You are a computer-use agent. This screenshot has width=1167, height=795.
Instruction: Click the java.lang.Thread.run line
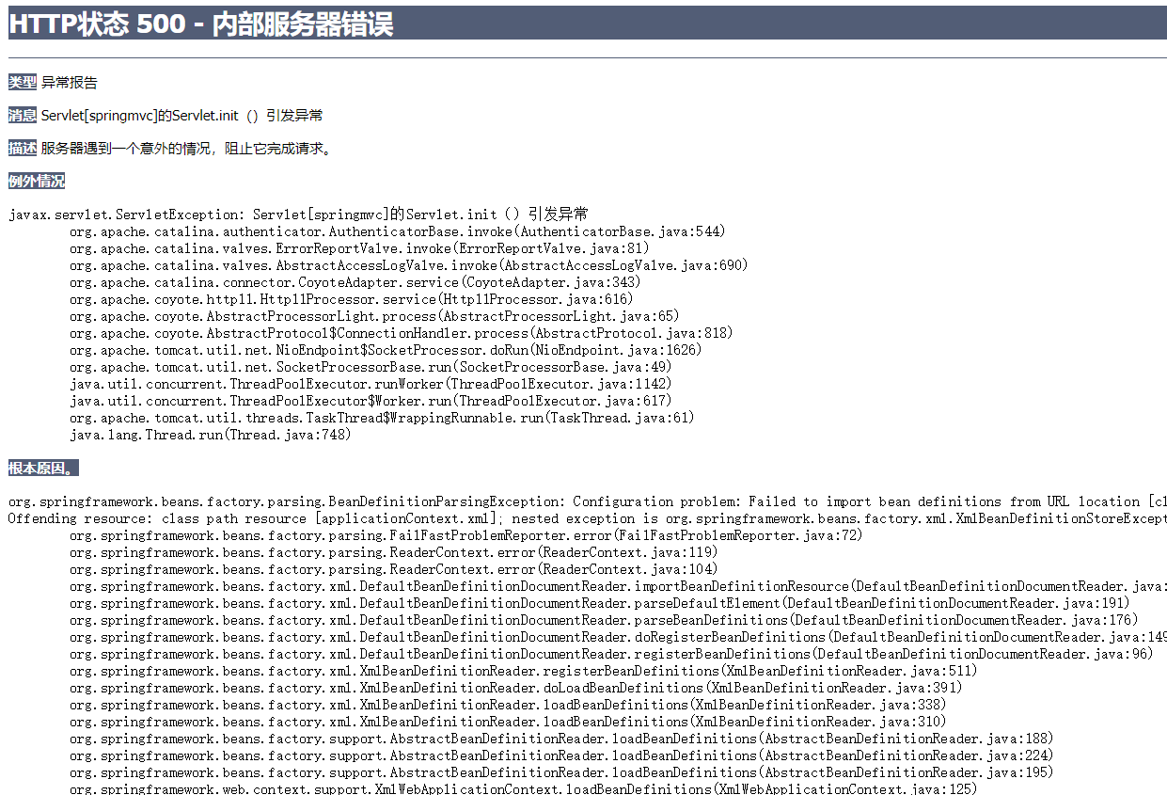tap(211, 435)
